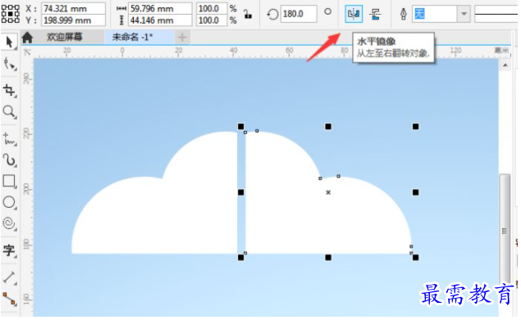Open the outline width dropdown arrow
Viewport: 521px width, 320px height.
pyautogui.click(x=464, y=14)
